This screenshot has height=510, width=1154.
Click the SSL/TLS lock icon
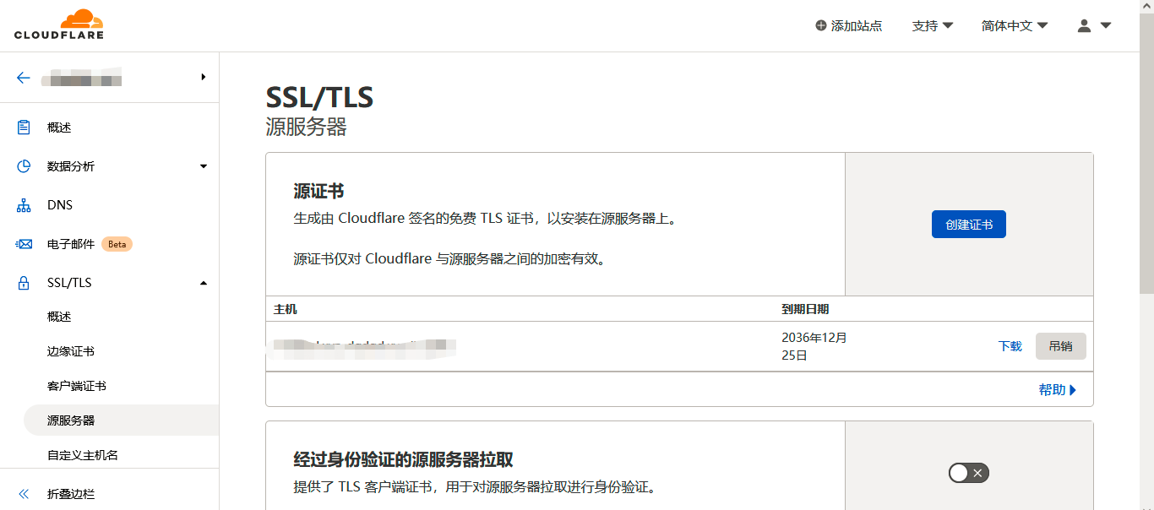point(24,283)
